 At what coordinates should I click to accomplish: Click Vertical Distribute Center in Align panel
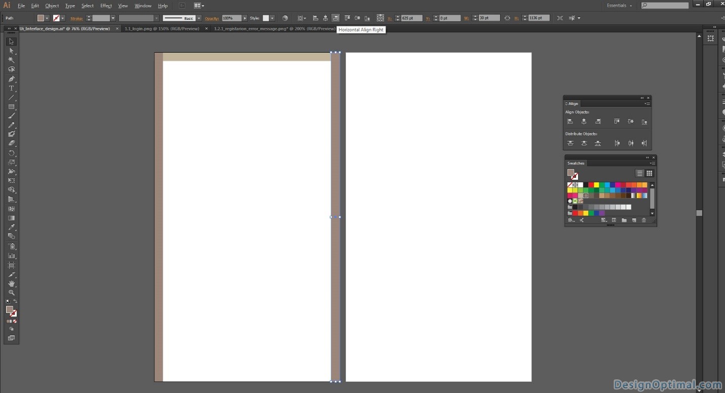pyautogui.click(x=584, y=143)
